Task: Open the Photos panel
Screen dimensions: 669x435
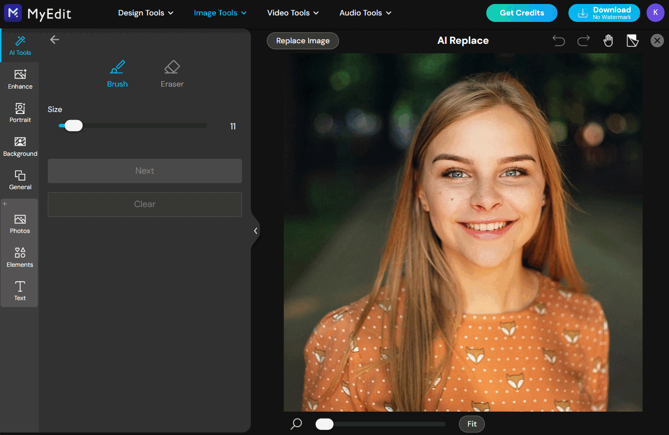Action: point(20,224)
